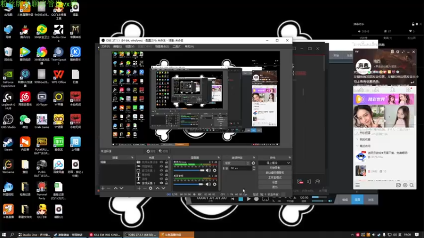The image size is (424, 238).
Task: Select the WPS Office desktop icon
Action: tap(59, 76)
